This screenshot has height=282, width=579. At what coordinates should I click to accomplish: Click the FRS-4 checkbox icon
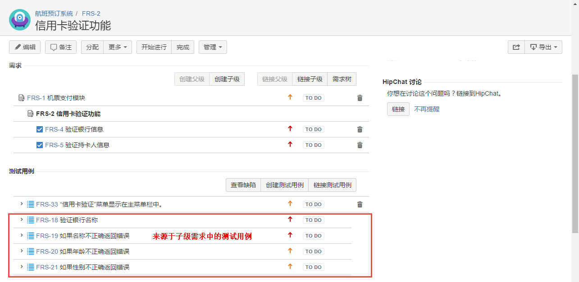pos(40,129)
